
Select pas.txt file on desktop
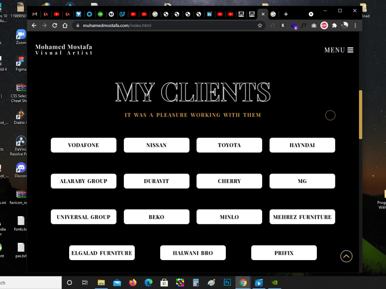(21, 250)
